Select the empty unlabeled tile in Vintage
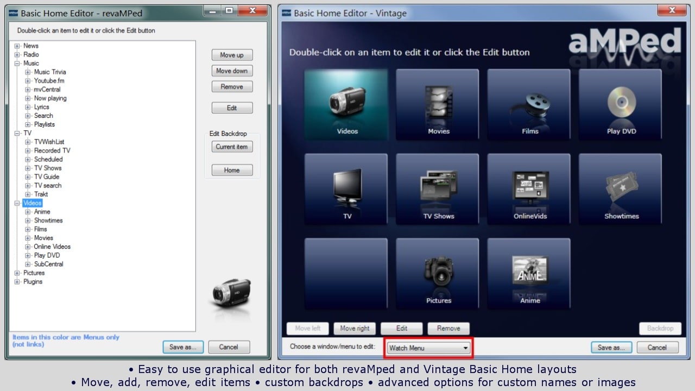 click(x=346, y=274)
